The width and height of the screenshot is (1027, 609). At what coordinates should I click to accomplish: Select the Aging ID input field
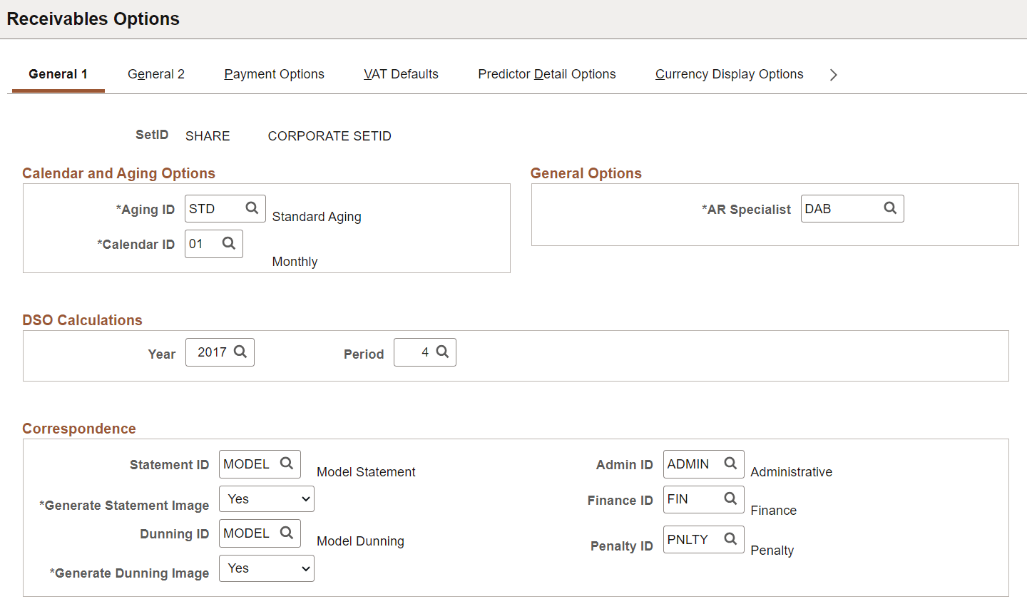(225, 208)
